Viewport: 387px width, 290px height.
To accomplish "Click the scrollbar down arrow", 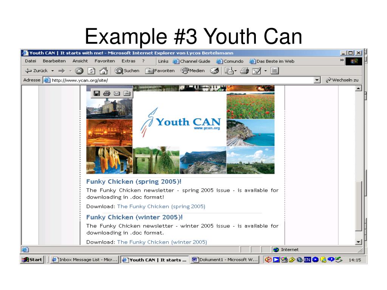I will [359, 242].
